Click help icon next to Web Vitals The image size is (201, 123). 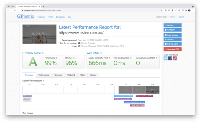101,53
